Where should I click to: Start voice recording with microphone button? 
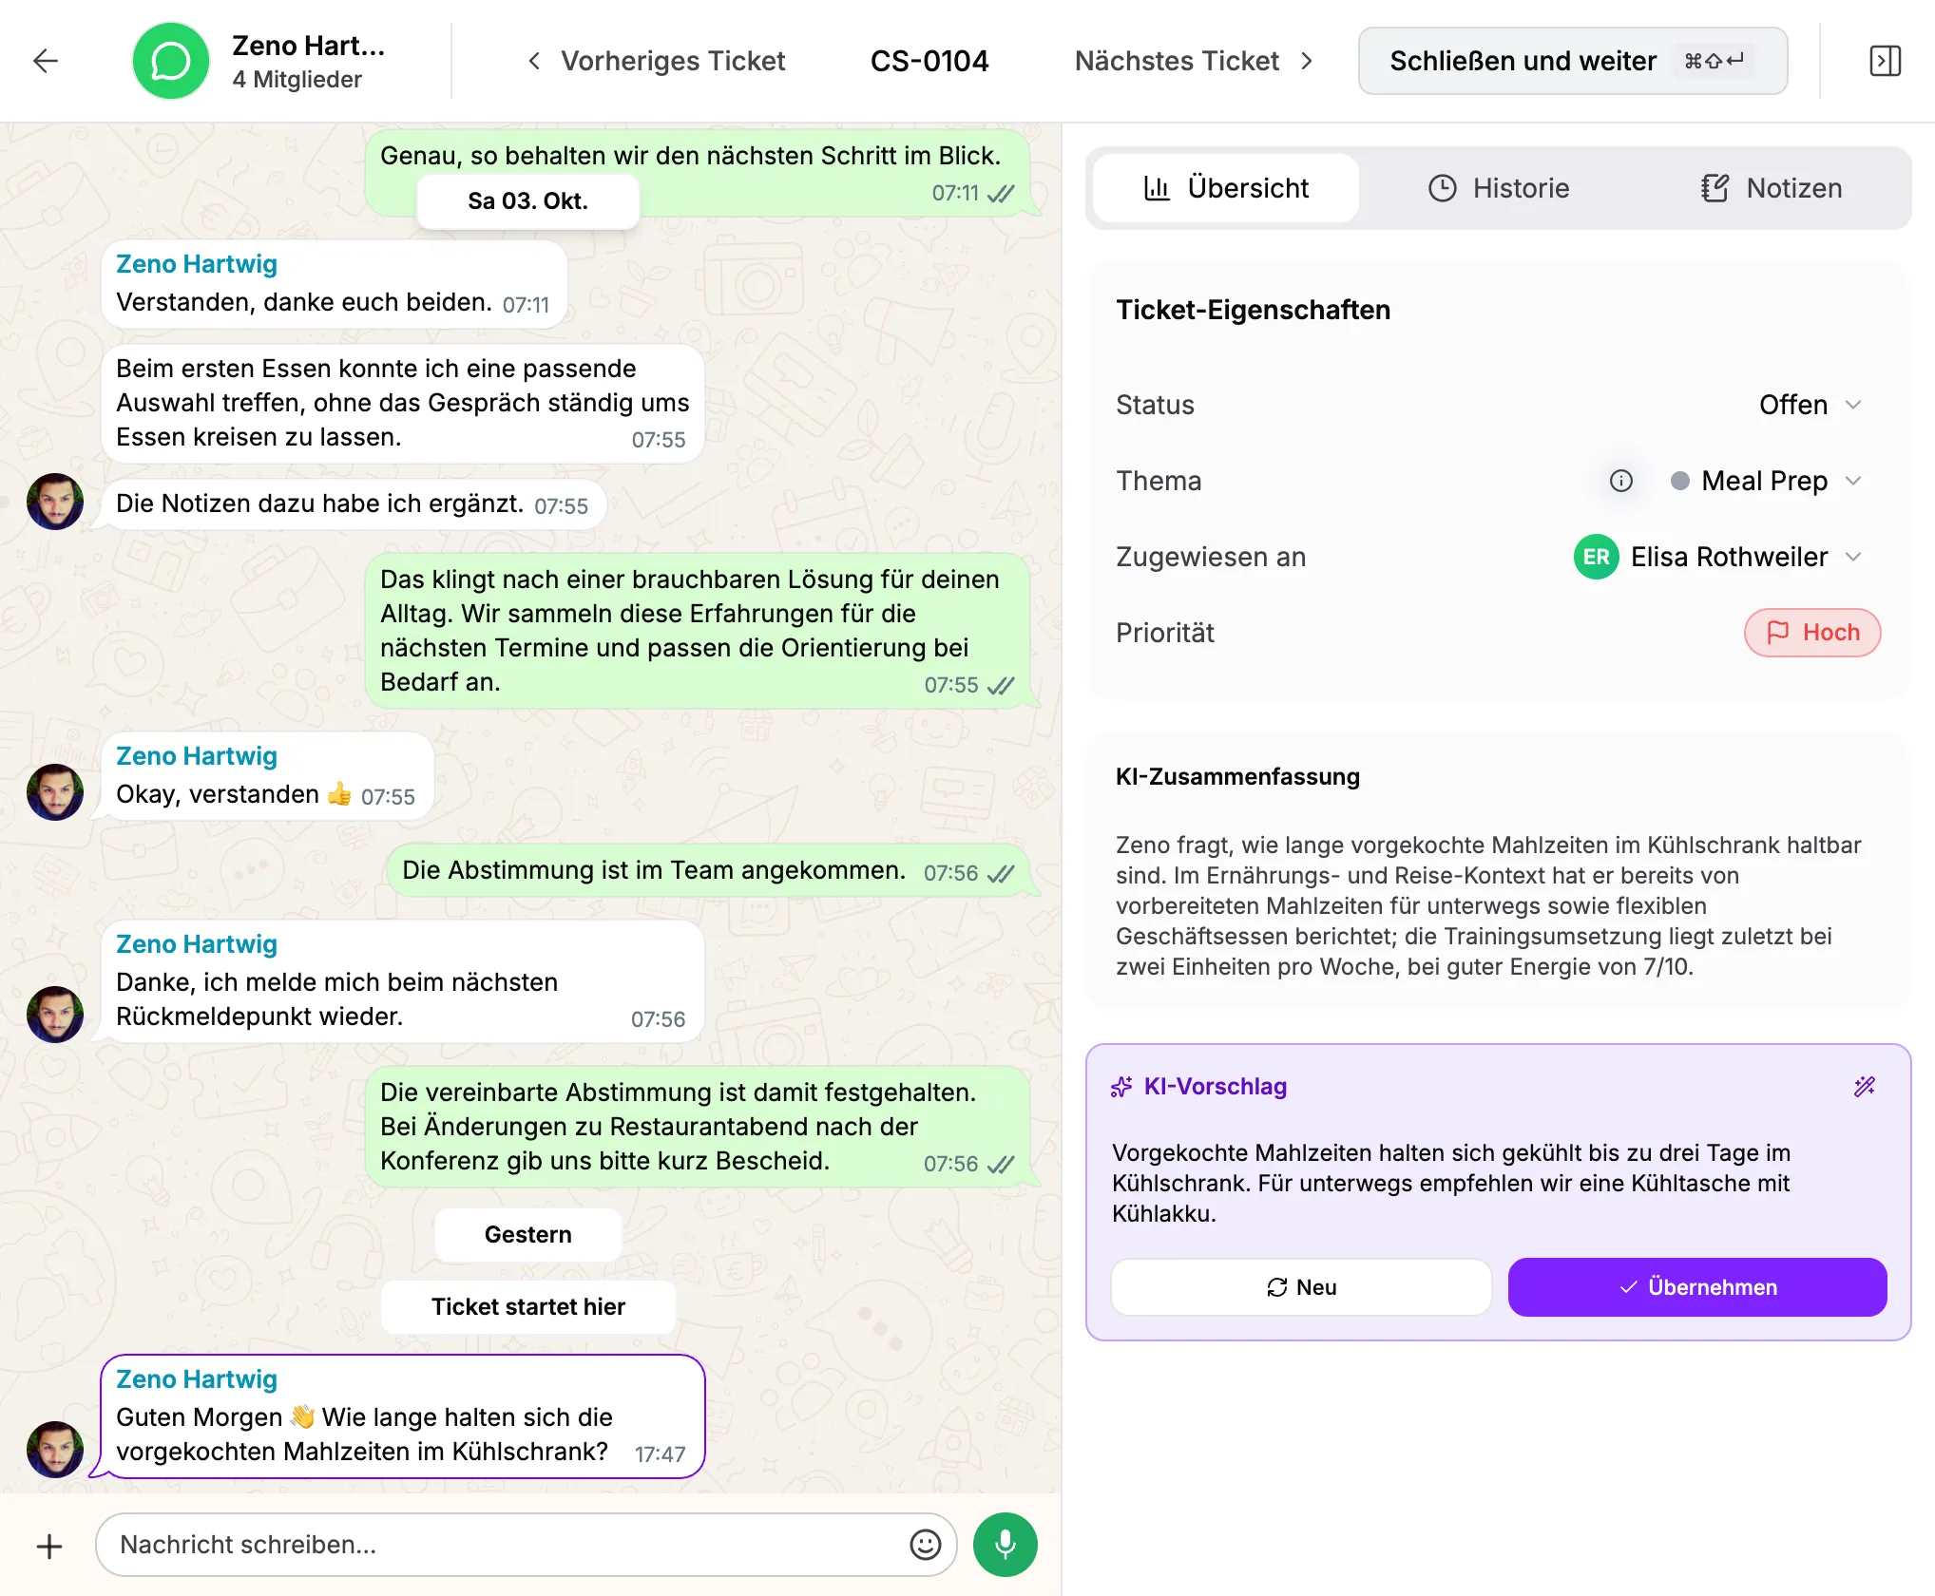[1006, 1545]
